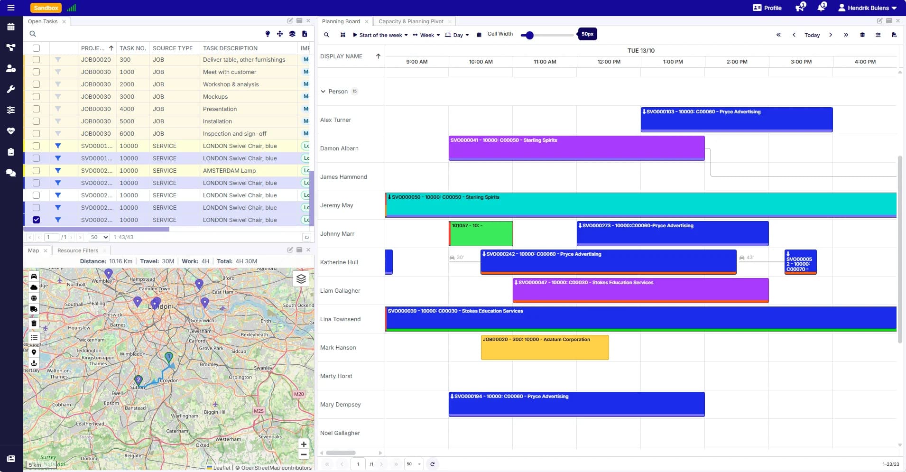Adjust the Cell Width slider handle
Image resolution: width=906 pixels, height=472 pixels.
(530, 35)
